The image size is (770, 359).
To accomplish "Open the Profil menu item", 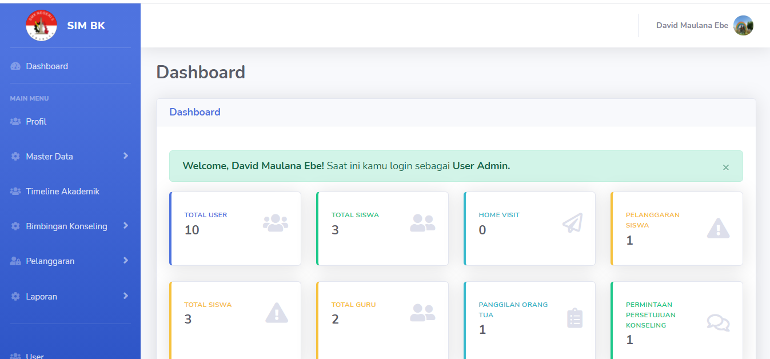I will click(36, 122).
